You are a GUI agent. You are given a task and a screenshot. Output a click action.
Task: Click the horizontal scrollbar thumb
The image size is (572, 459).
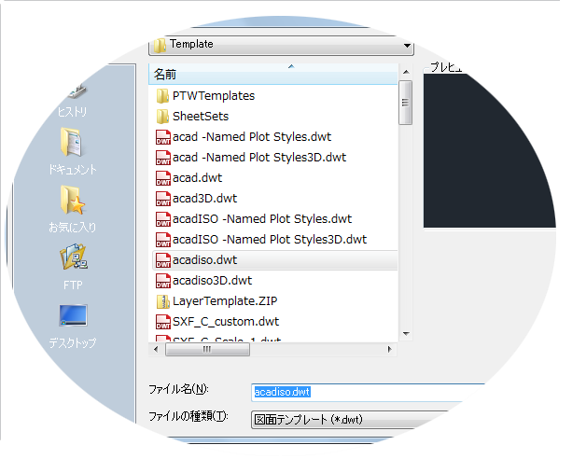click(x=207, y=350)
